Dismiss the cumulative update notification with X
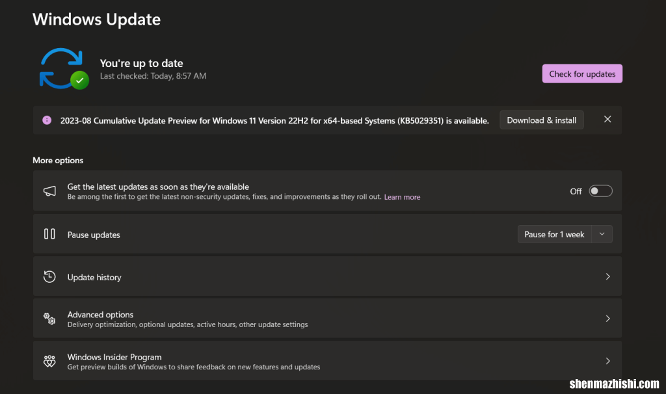 607,119
